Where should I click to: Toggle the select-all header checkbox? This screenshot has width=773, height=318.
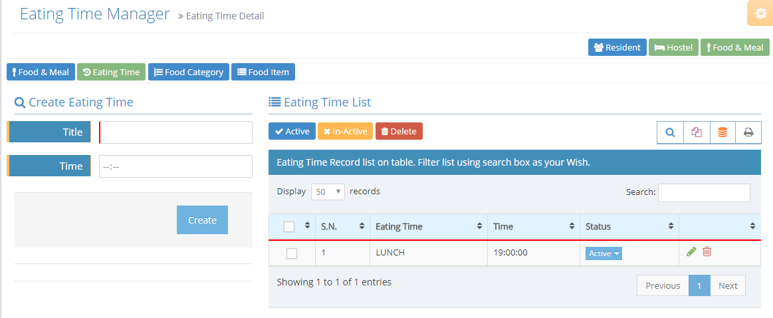[x=289, y=227]
